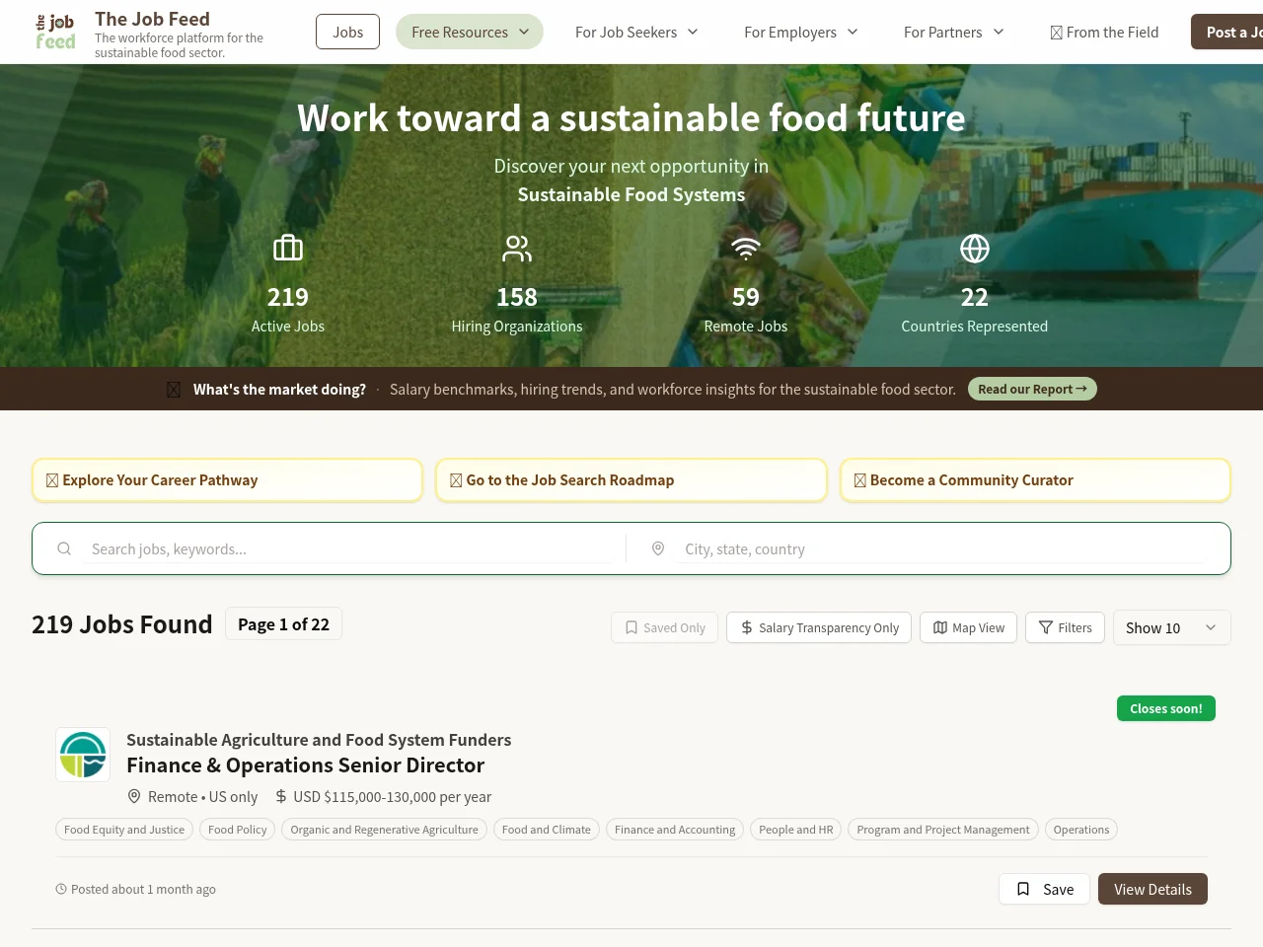Go to the Job Search Roadmap
Image resolution: width=1263 pixels, height=947 pixels.
point(631,480)
